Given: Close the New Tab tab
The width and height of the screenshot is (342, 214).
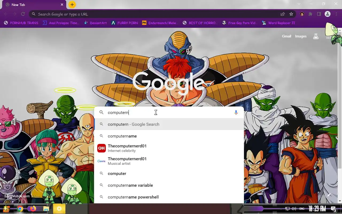Looking at the screenshot, I should [x=62, y=5].
